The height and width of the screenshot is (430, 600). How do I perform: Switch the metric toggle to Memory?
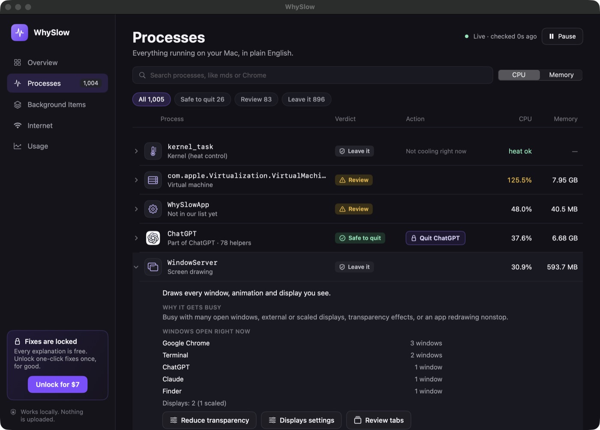pos(561,75)
